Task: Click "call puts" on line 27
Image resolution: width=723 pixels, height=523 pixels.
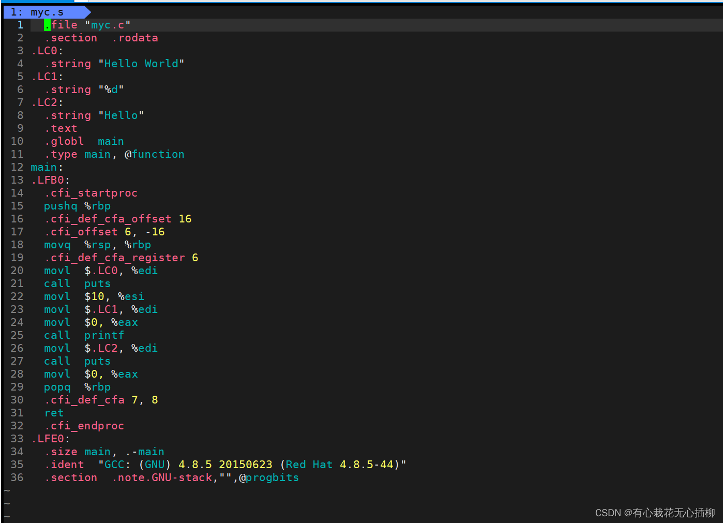Action: [78, 361]
